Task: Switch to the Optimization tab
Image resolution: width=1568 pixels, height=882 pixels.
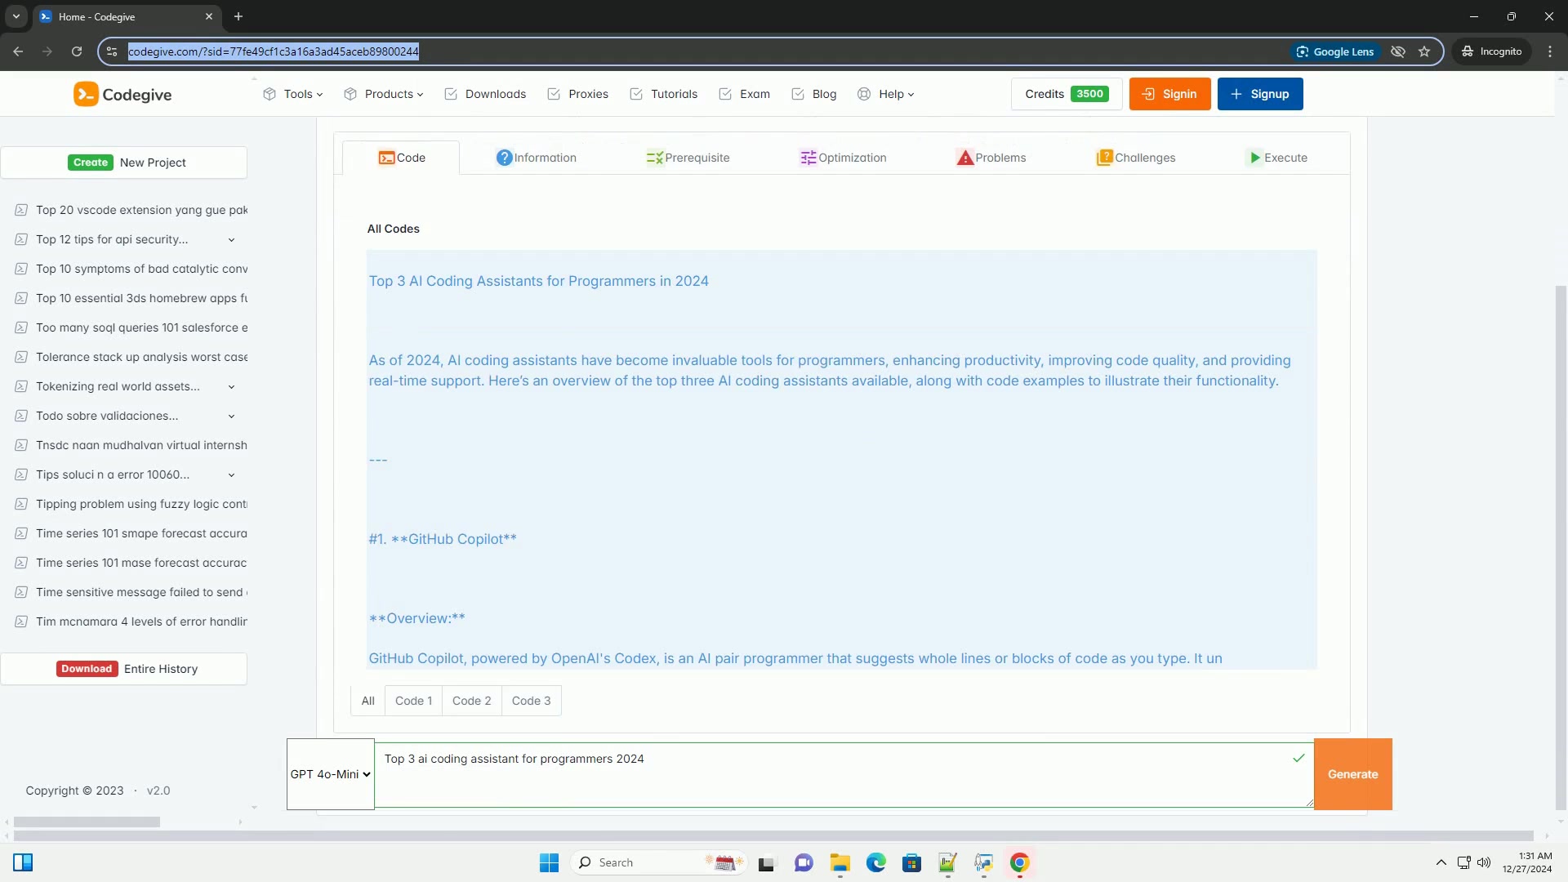Action: point(844,158)
